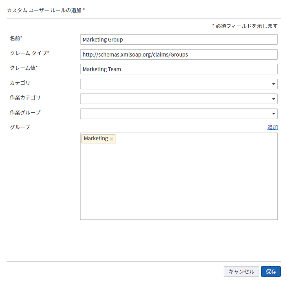
Task: Remove the Marketing tag via its × icon
Action: click(112, 139)
